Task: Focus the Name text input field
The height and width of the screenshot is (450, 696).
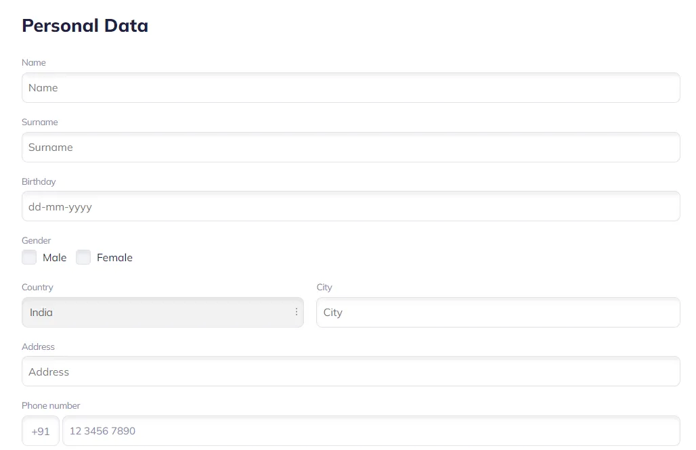Action: pos(351,88)
